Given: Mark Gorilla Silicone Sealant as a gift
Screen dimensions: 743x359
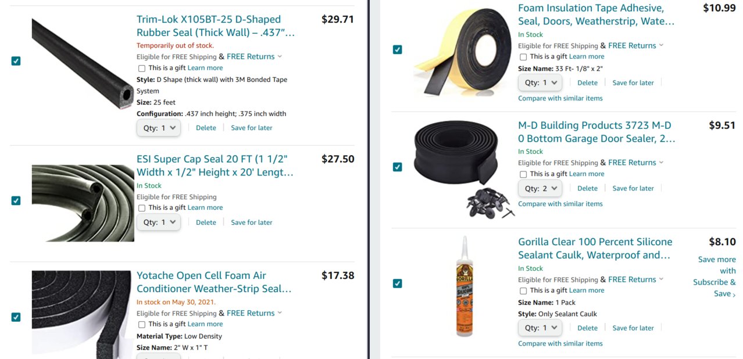Looking at the screenshot, I should coord(523,290).
